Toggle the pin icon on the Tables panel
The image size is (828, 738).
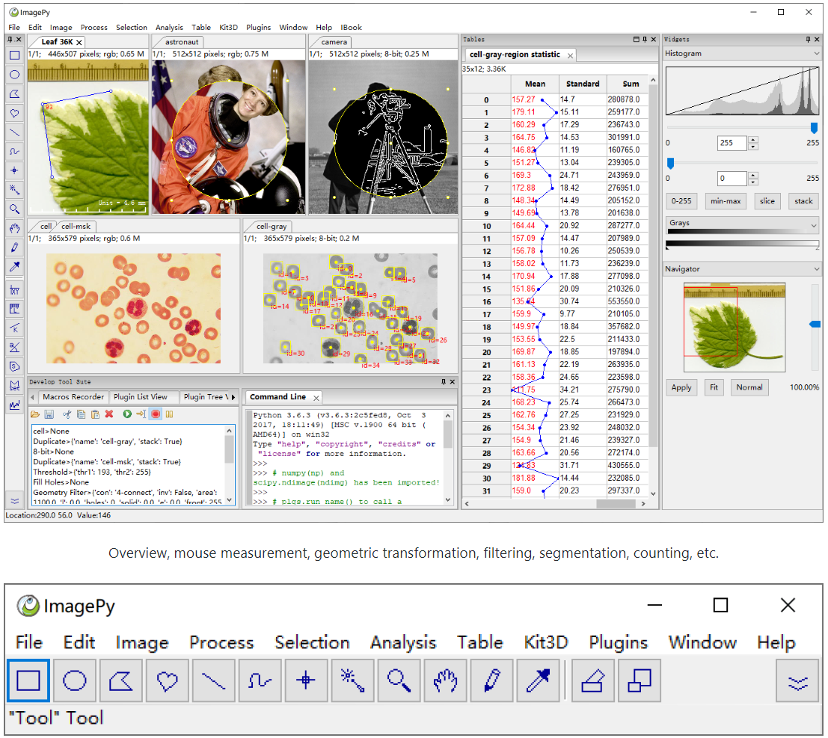(645, 40)
